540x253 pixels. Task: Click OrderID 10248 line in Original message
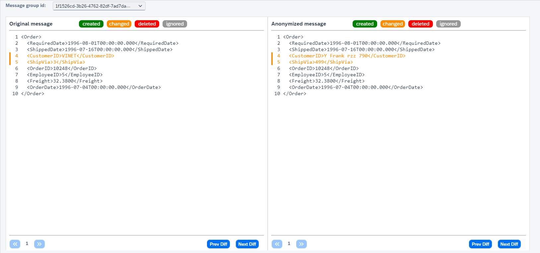coord(62,68)
